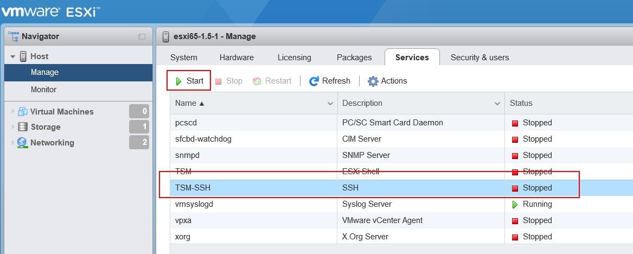Screen dimensions: 633x254
Task: Expand the Storage tree node
Action: click(13, 127)
